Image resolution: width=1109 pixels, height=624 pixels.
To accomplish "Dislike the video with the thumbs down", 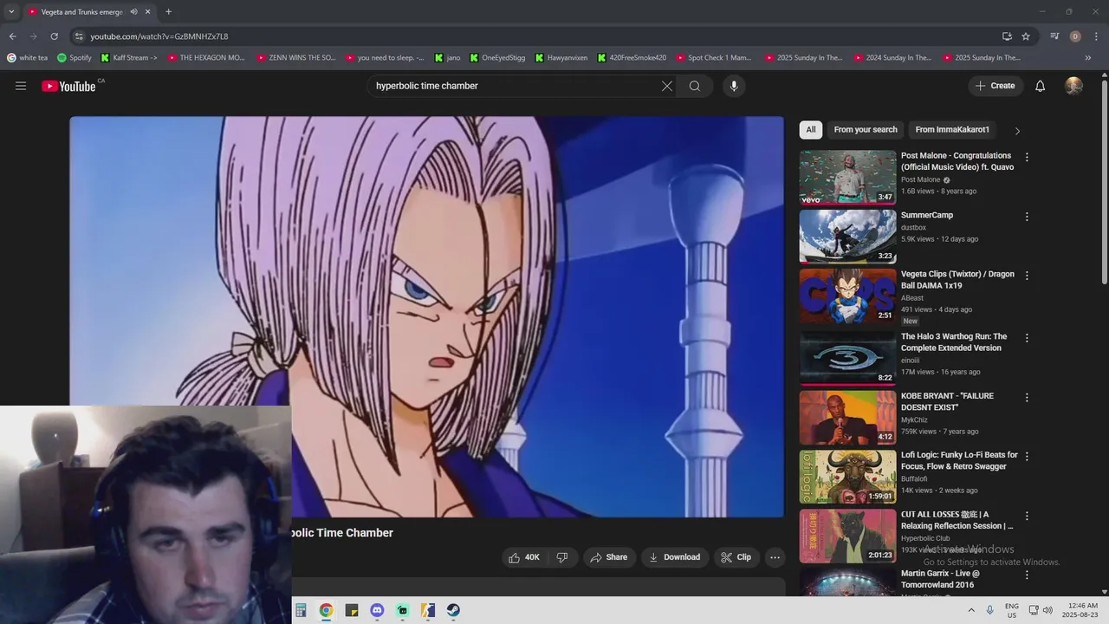I will coord(562,557).
